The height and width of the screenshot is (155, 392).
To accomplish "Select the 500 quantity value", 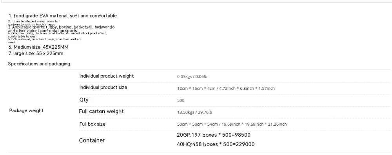I will tap(181, 100).
